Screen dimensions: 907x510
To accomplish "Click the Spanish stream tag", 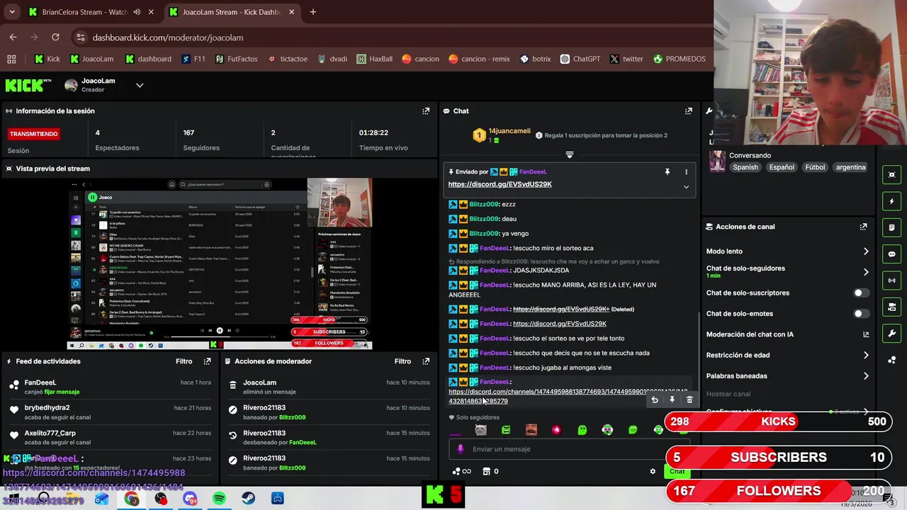I will [x=745, y=167].
